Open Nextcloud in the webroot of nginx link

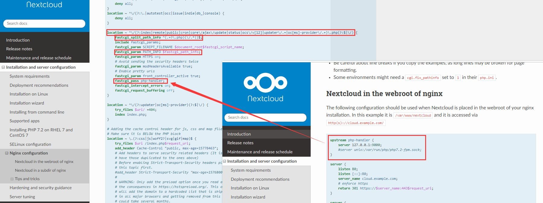click(44, 162)
